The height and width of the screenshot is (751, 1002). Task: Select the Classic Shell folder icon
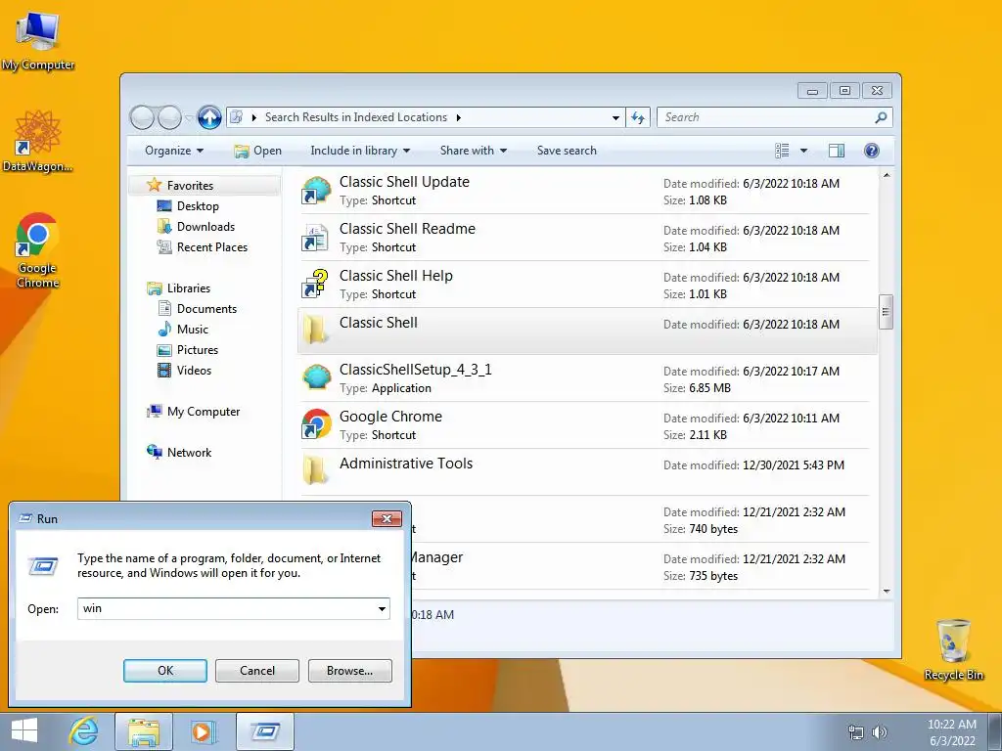point(316,331)
